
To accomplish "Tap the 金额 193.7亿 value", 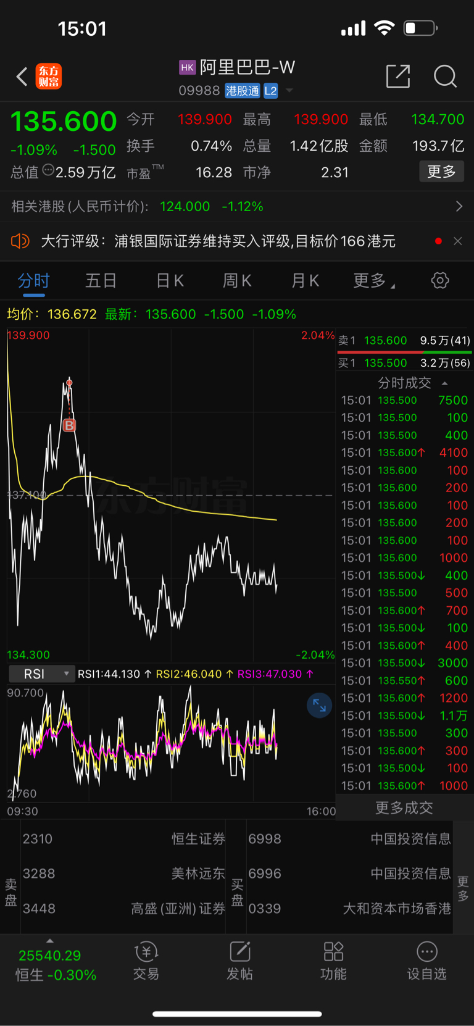I will click(x=438, y=146).
